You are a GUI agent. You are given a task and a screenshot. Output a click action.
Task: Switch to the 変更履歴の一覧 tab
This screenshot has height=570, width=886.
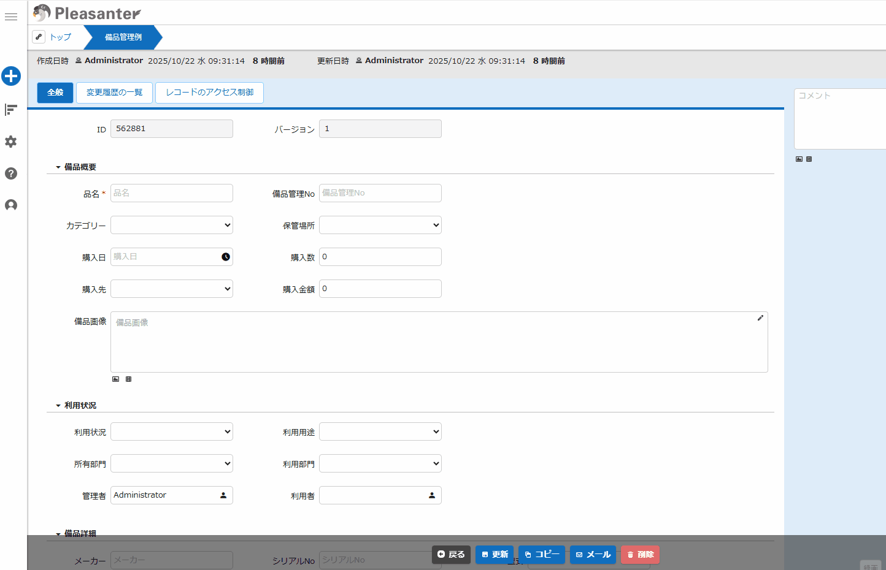114,93
